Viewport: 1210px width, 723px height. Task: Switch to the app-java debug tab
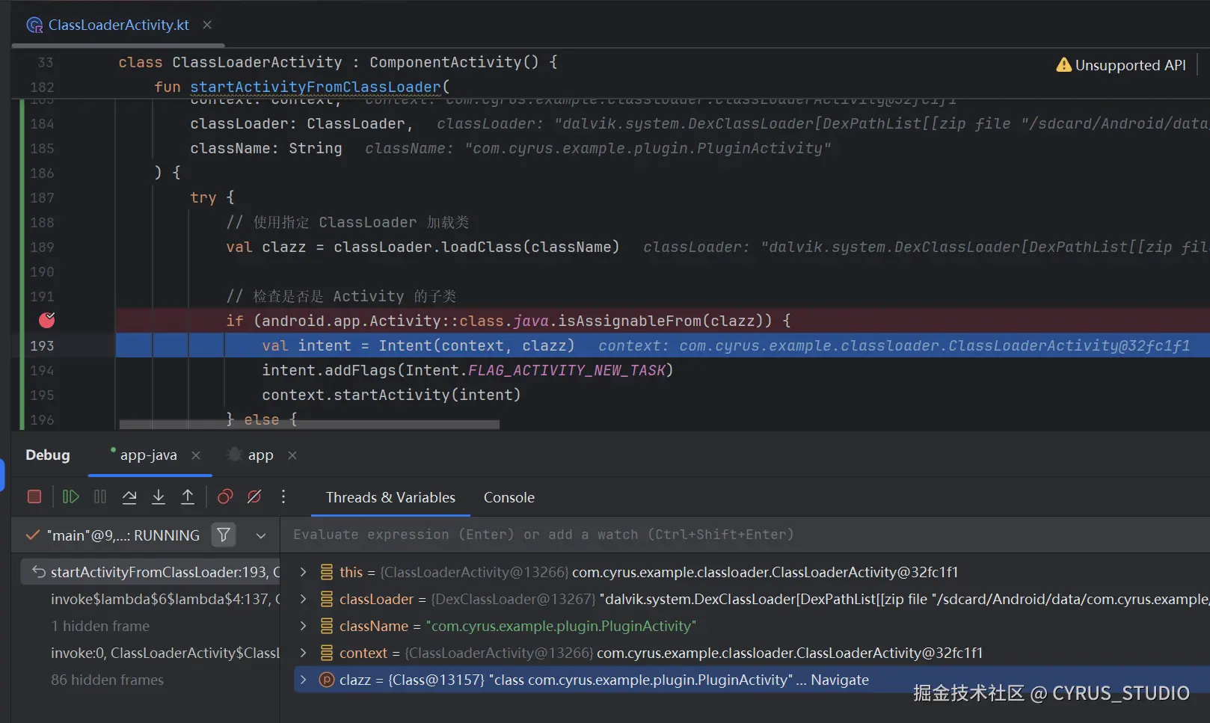tap(148, 455)
